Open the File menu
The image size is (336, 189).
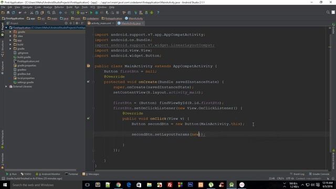click(x=3, y=7)
